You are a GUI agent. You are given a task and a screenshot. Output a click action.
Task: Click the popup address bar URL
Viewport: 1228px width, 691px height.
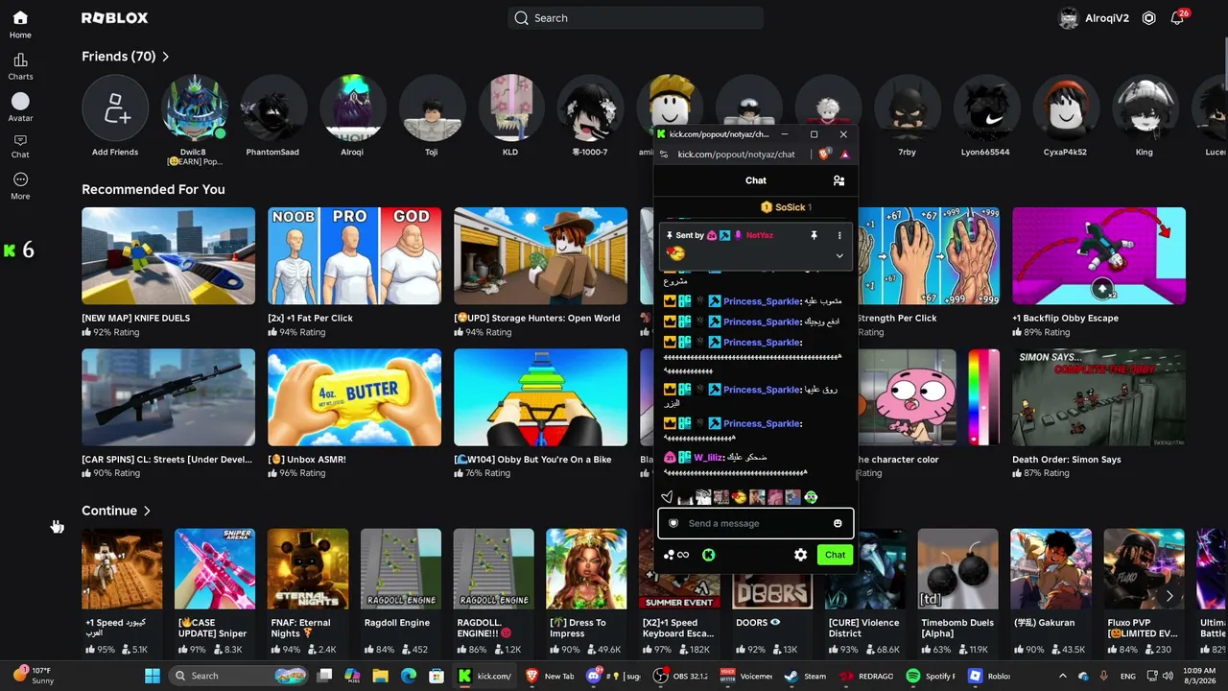tap(736, 155)
